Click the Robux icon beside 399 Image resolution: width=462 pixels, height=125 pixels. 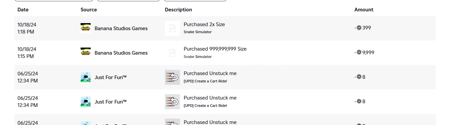pyautogui.click(x=359, y=28)
